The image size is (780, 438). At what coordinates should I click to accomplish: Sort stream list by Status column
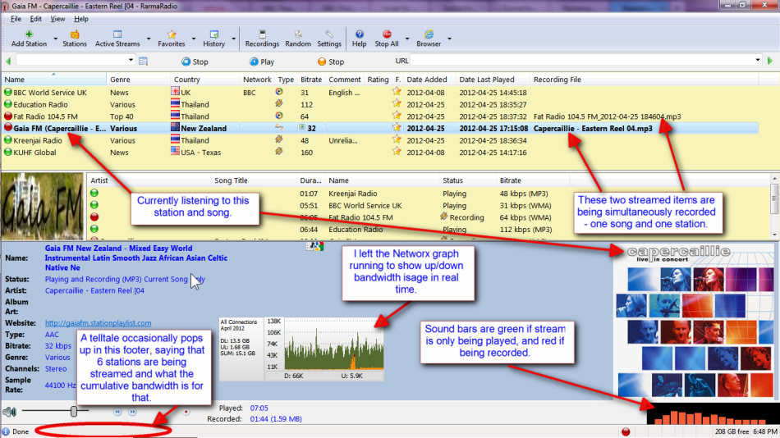467,180
